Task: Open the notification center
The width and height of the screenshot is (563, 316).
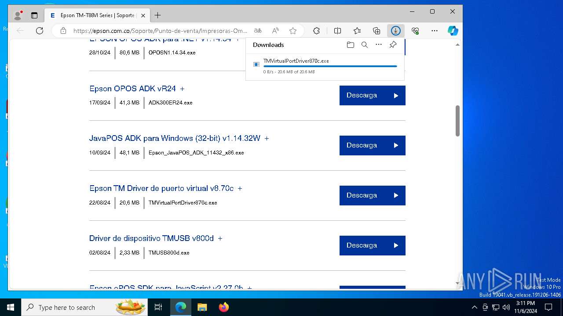Action: [548, 307]
